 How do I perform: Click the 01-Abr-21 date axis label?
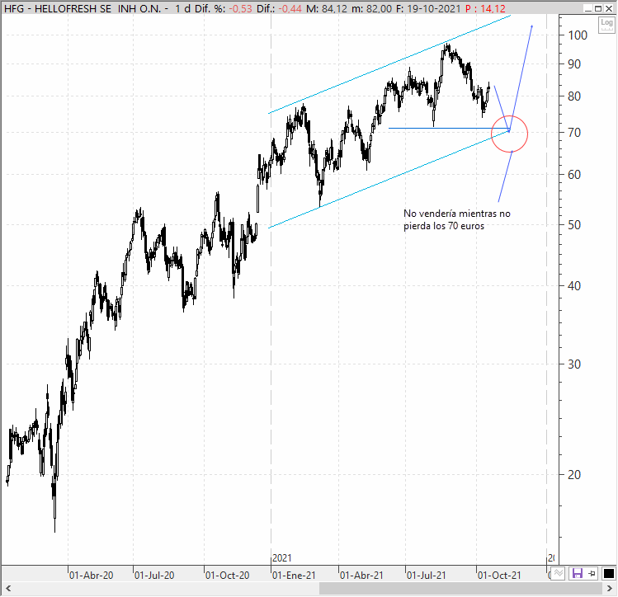pos(361,576)
